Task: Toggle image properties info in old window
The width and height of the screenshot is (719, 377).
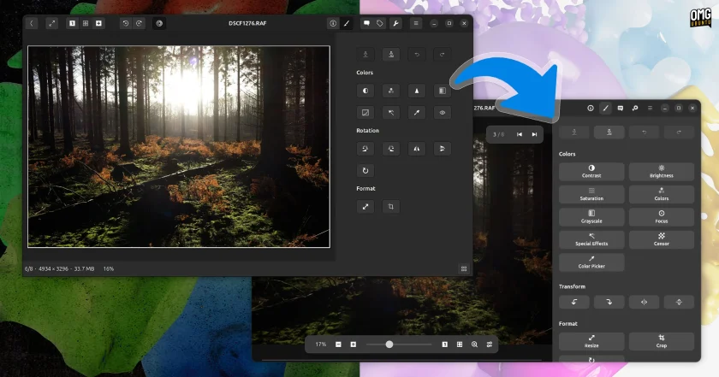Action: (x=333, y=23)
